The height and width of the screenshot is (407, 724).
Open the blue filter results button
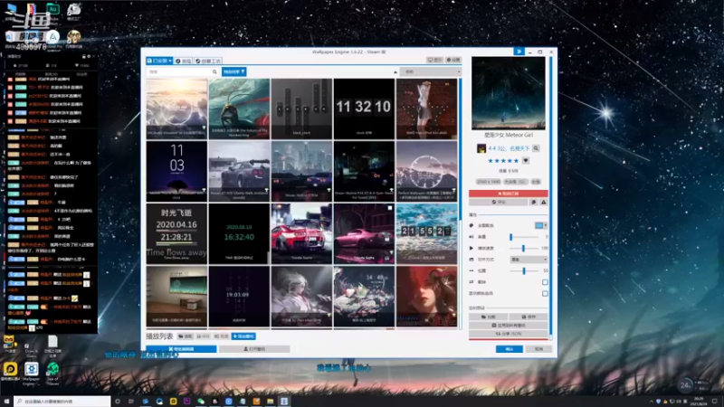pos(233,72)
